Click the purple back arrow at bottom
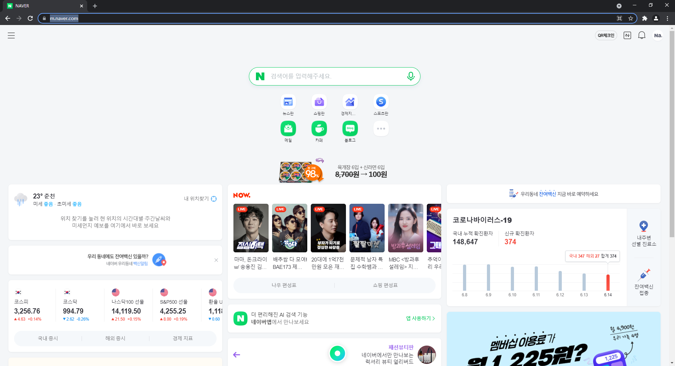This screenshot has height=366, width=675. [x=237, y=355]
